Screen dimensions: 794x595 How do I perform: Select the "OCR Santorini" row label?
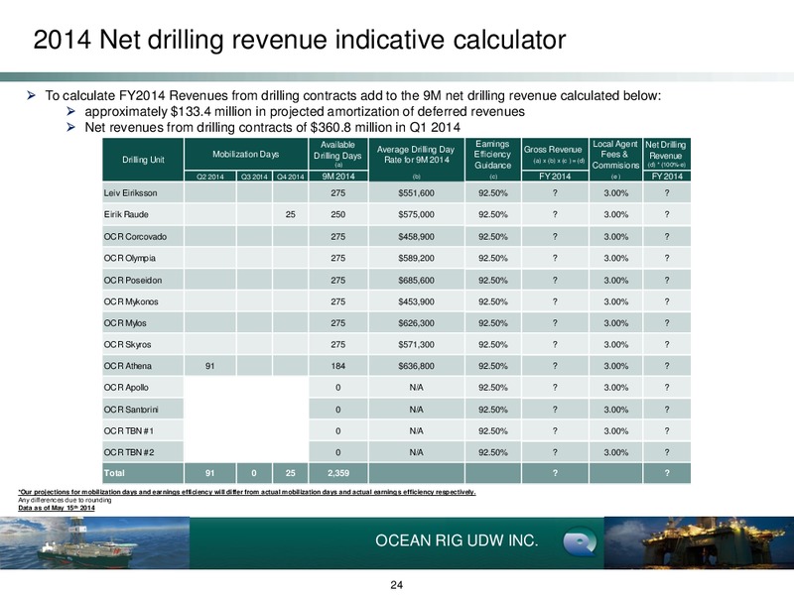pyautogui.click(x=131, y=410)
